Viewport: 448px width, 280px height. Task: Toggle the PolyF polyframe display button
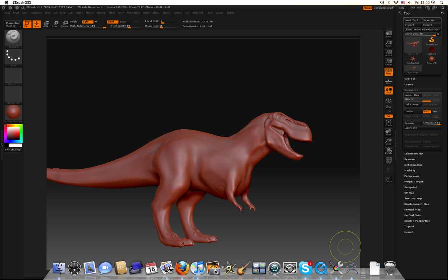388,160
